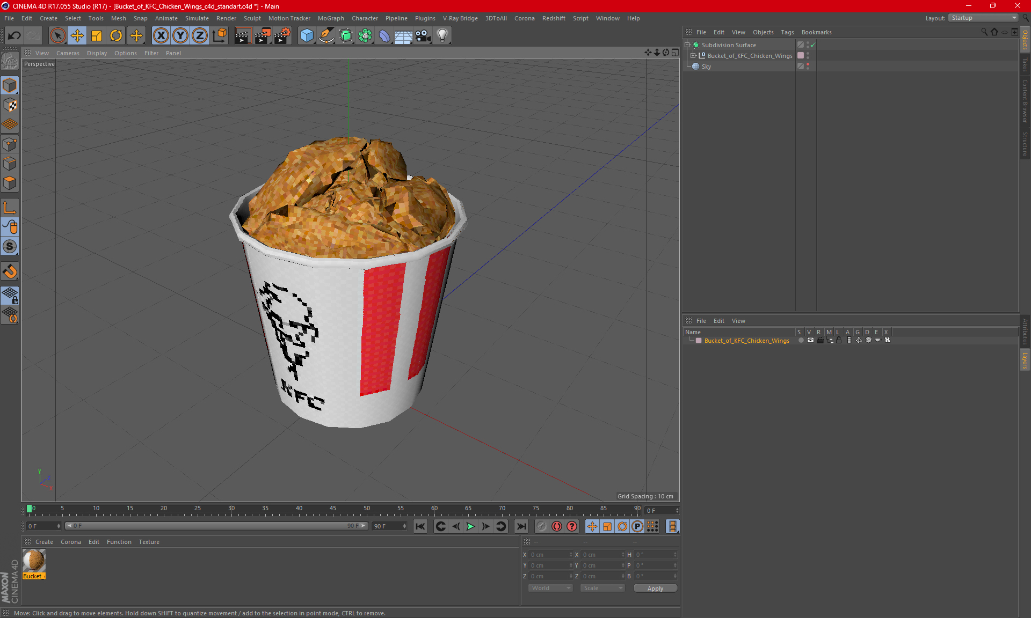Add a Floor environment object

click(x=403, y=36)
